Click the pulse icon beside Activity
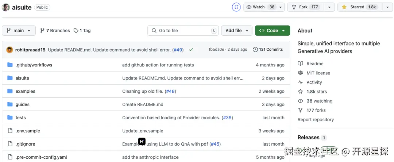394x162 pixels. pyautogui.click(x=300, y=82)
